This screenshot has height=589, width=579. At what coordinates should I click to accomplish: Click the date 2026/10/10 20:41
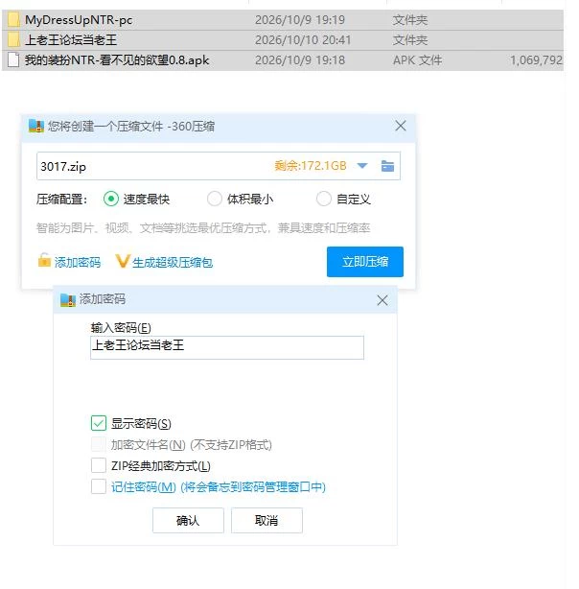coord(303,40)
